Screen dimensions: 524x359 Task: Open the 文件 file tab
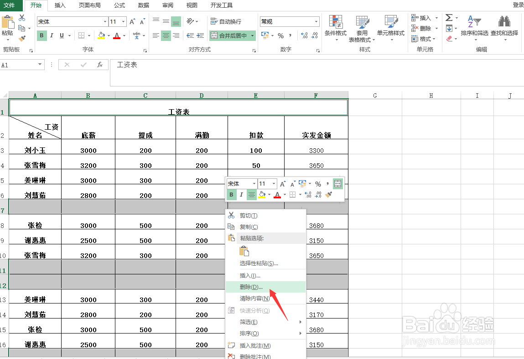click(10, 5)
